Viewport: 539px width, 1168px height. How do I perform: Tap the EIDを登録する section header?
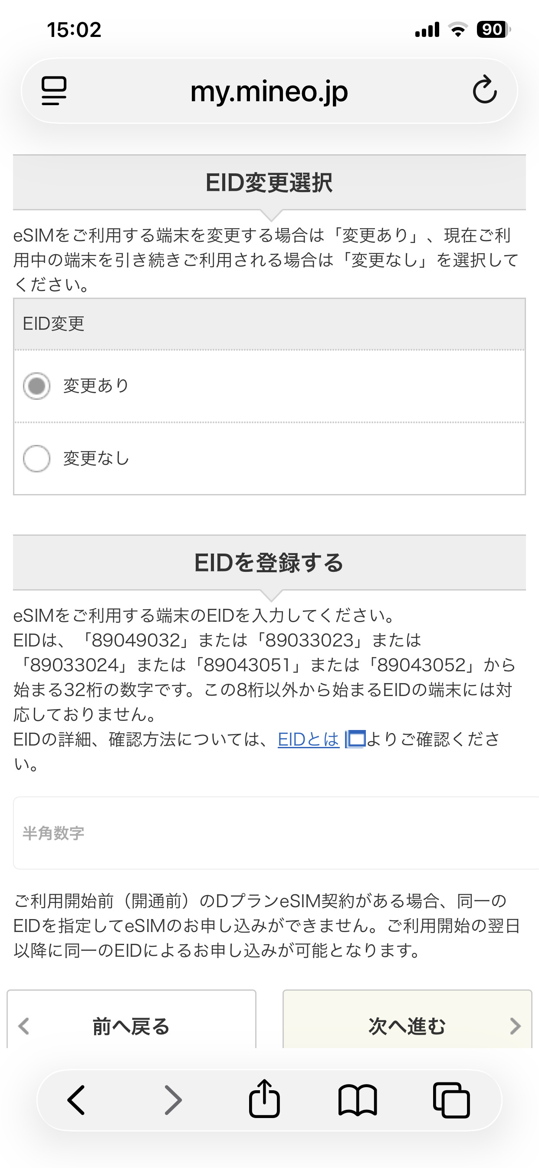(x=269, y=563)
